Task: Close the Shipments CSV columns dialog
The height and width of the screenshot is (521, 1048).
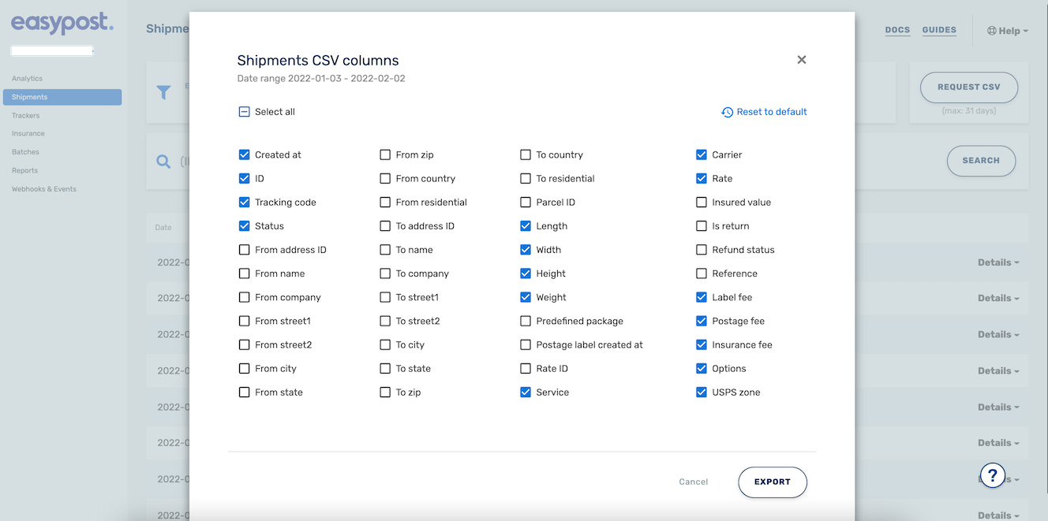Action: point(801,60)
